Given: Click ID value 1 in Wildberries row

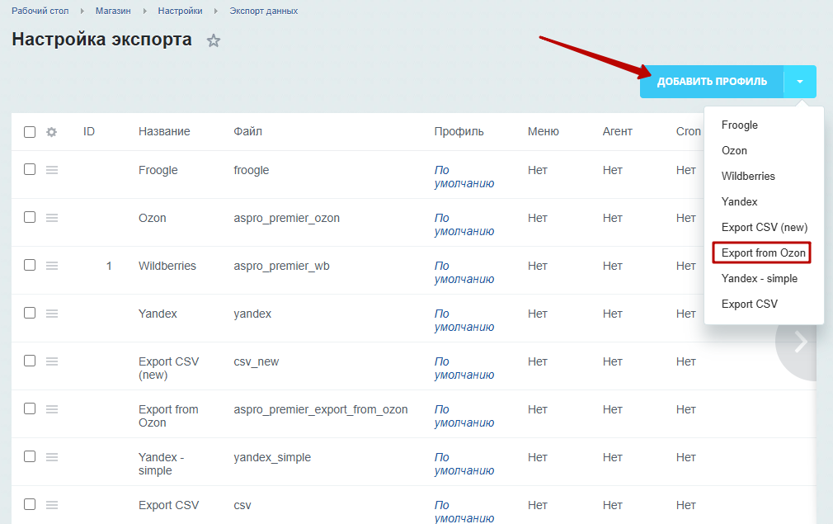Looking at the screenshot, I should (x=109, y=266).
